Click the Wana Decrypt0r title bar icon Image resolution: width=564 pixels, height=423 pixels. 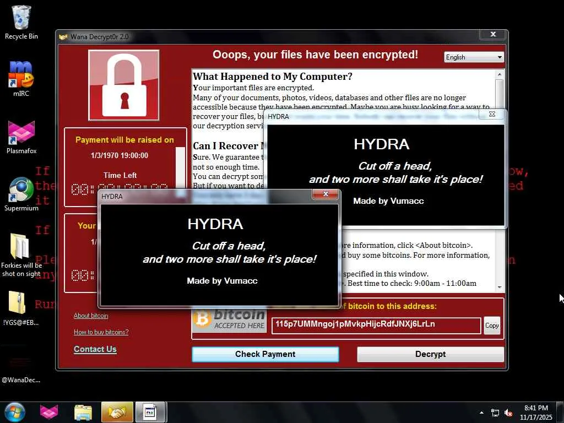tap(63, 37)
